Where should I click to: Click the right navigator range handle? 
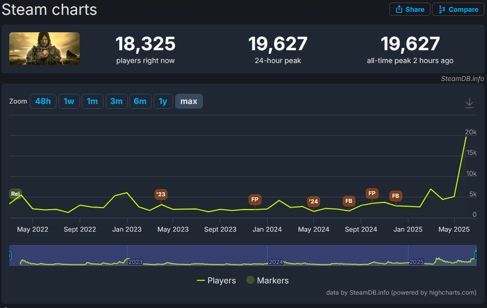(476, 255)
